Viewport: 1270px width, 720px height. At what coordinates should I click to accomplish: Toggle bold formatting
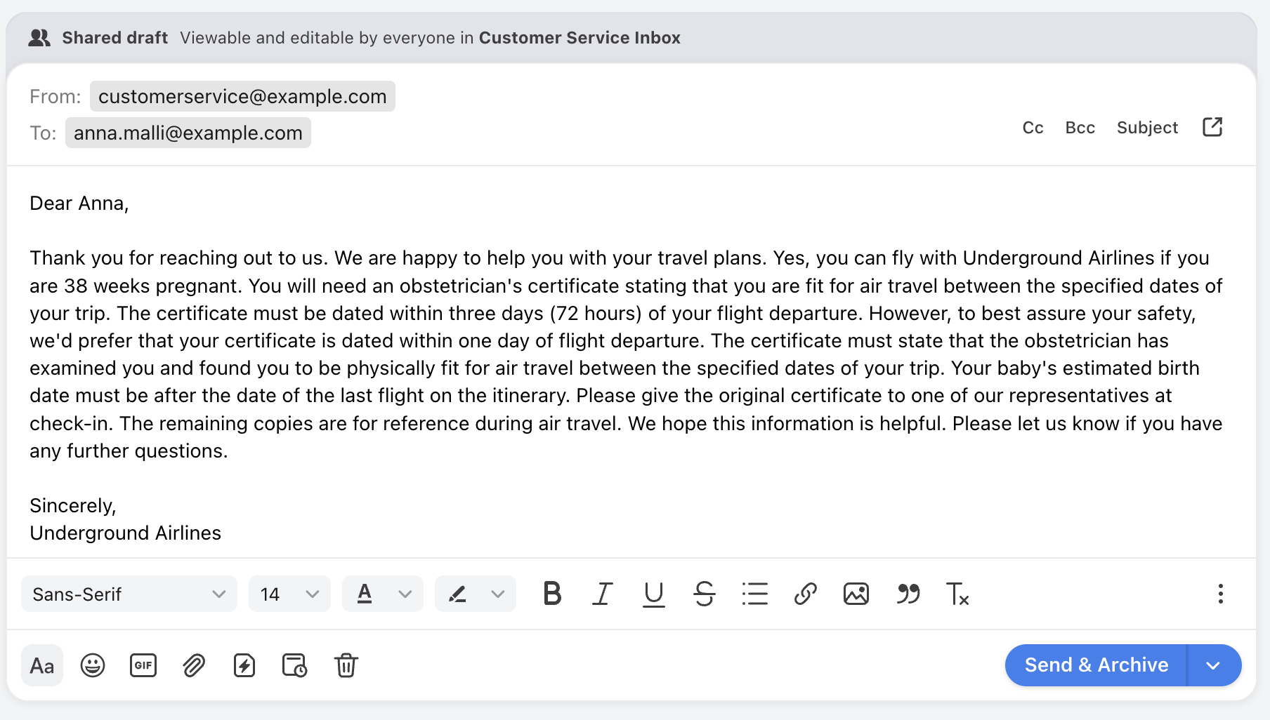click(552, 594)
